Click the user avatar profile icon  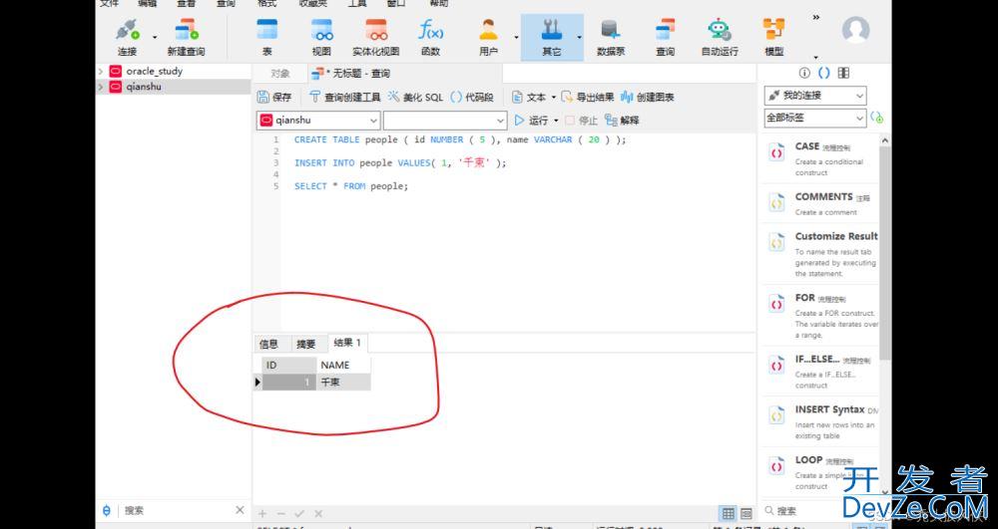(x=855, y=30)
